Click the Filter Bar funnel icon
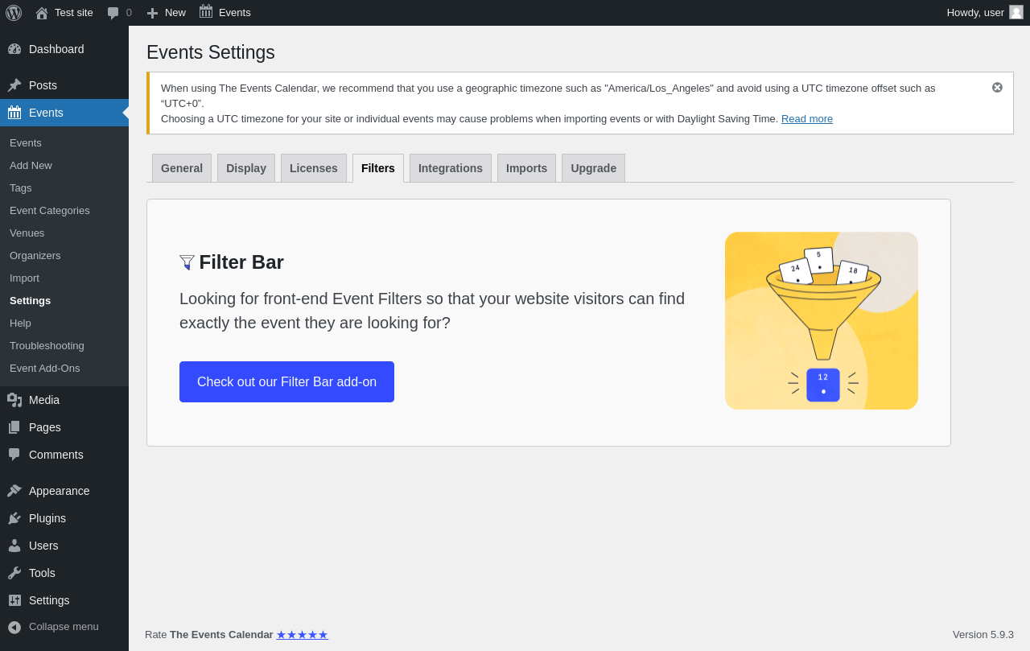This screenshot has height=651, width=1030. (x=187, y=262)
